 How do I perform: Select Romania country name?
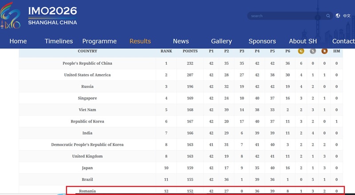click(x=87, y=191)
